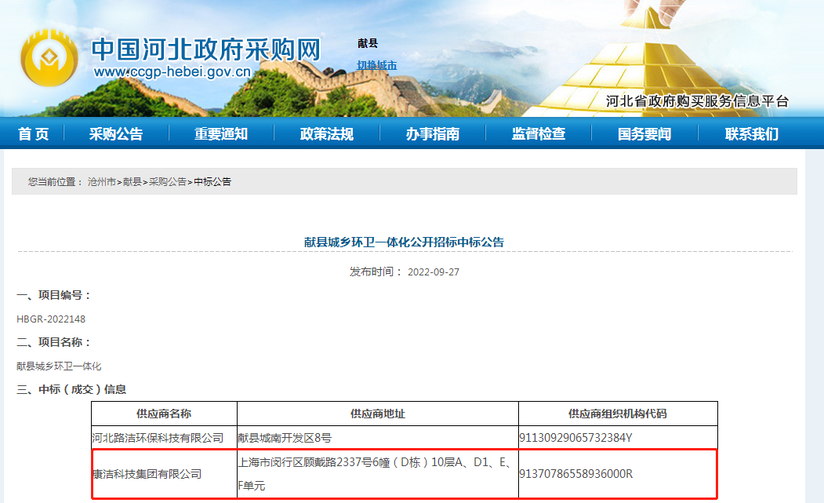Click the 二、项目名称 heading
Viewport: 824px width, 503px height.
(55, 342)
